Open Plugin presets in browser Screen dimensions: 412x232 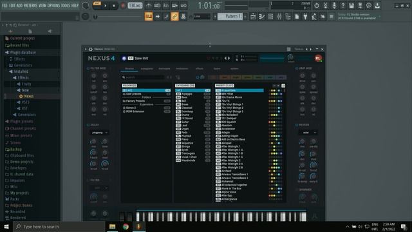21,122
